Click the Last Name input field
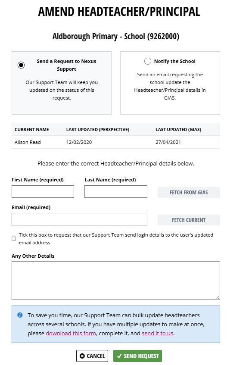 click(116, 192)
